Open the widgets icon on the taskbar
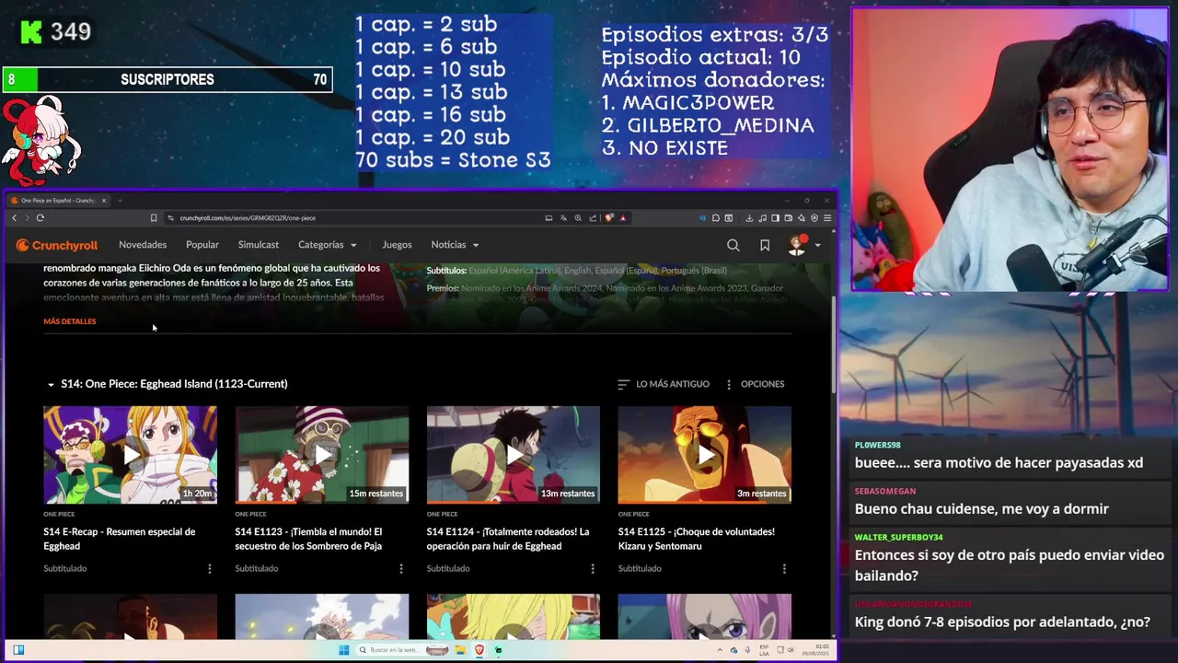Screen dimensions: 1178x663 tap(18, 650)
